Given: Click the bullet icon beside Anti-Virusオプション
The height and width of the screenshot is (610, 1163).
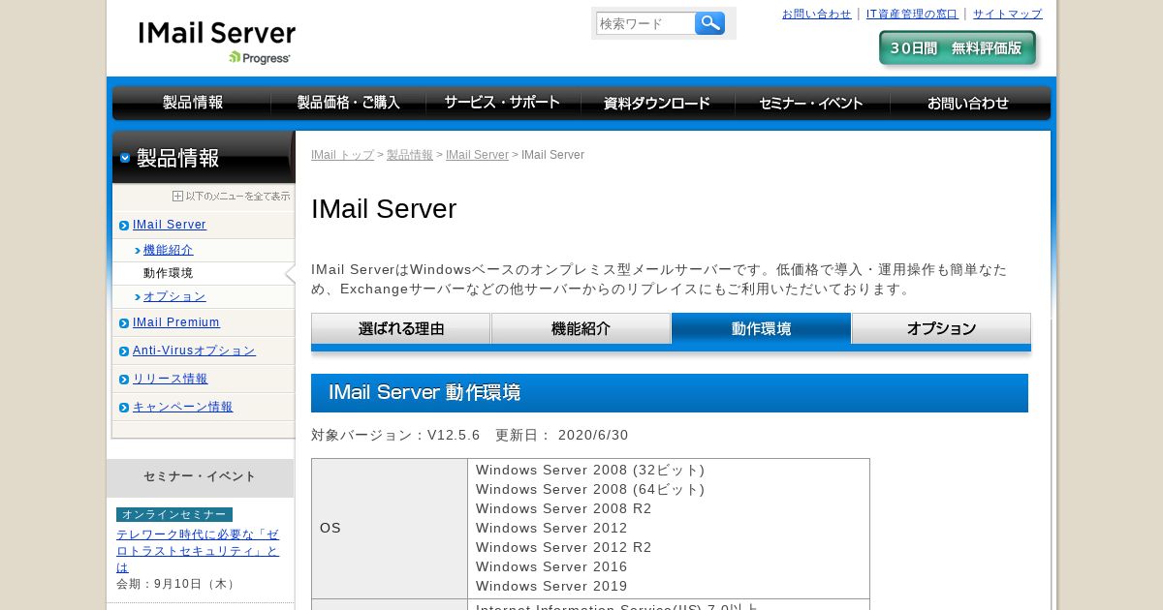Looking at the screenshot, I should (124, 351).
